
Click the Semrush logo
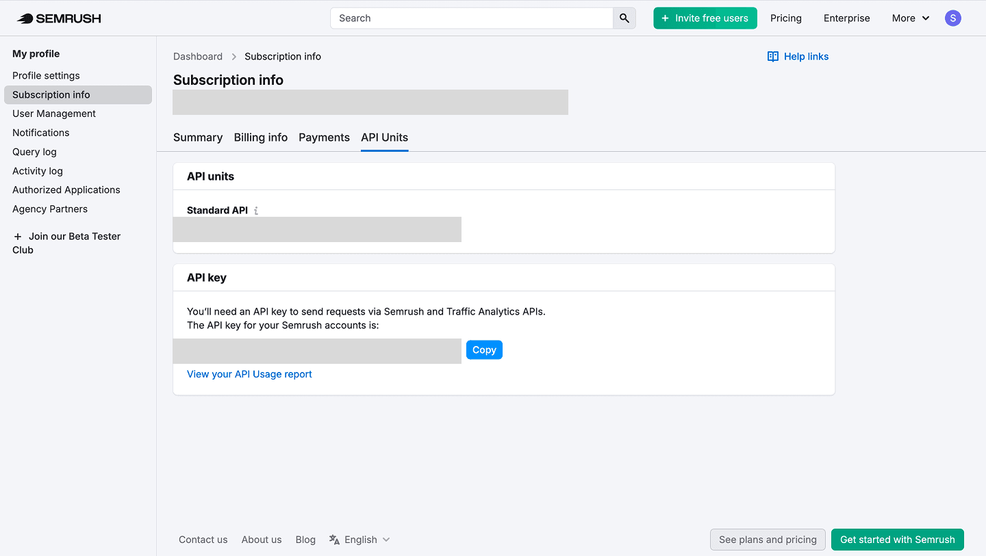(59, 18)
